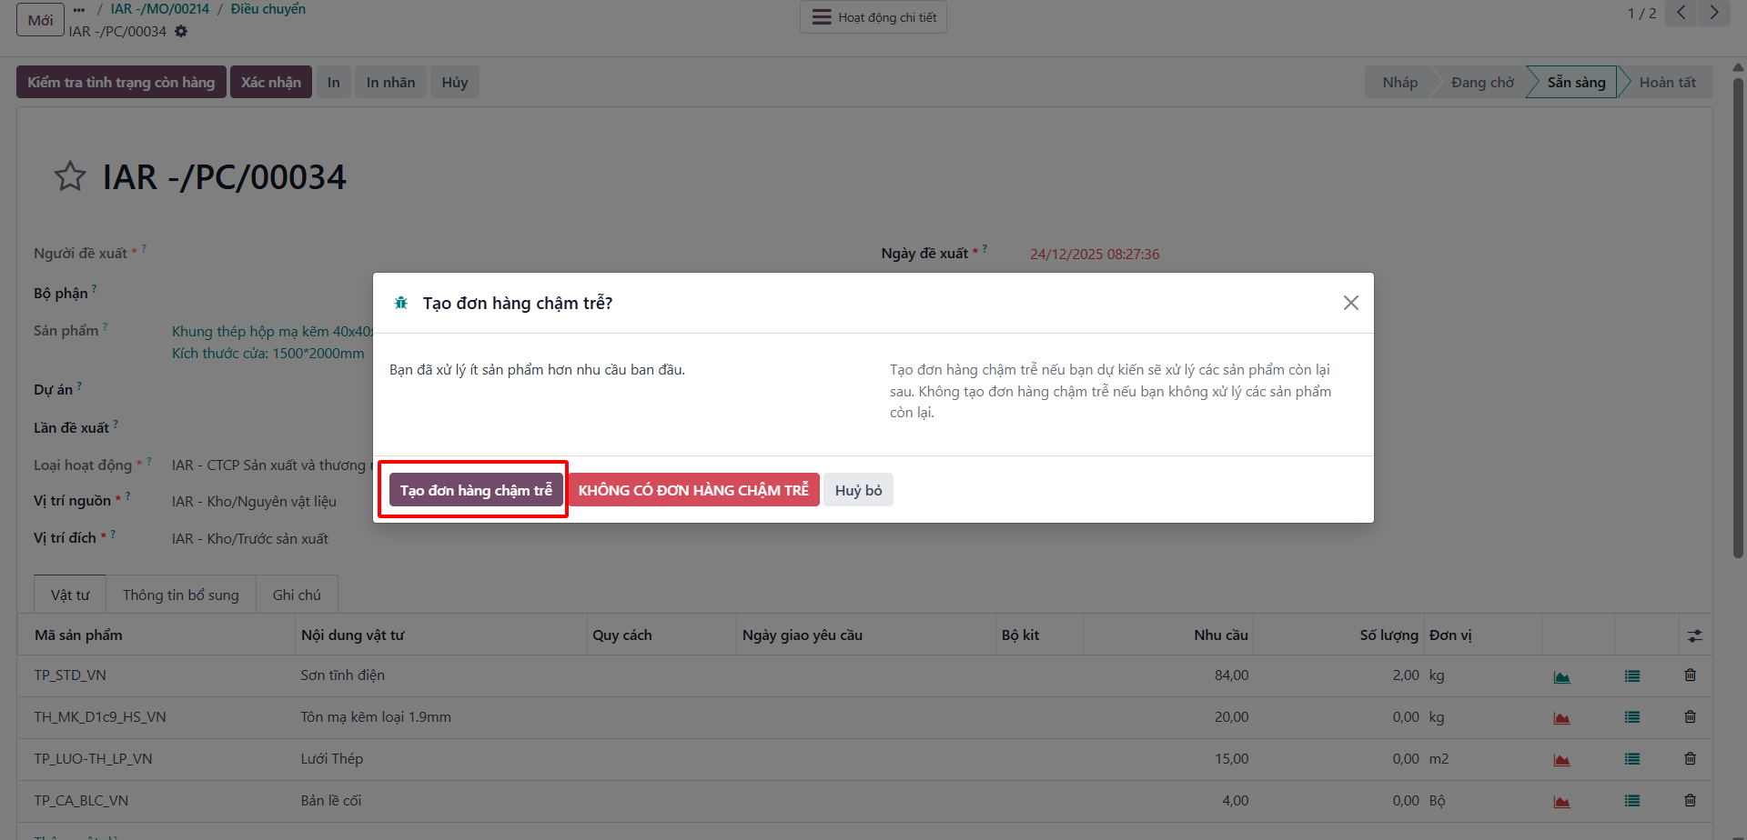
Task: Open the optional columns adjust icon
Action: coord(1694,635)
